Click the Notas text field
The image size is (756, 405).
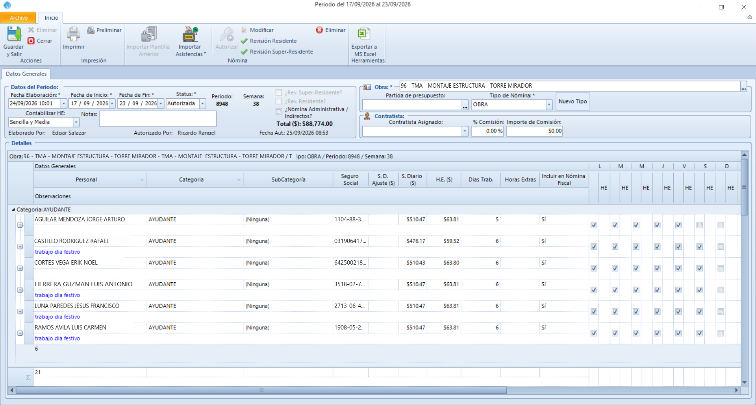tap(158, 119)
